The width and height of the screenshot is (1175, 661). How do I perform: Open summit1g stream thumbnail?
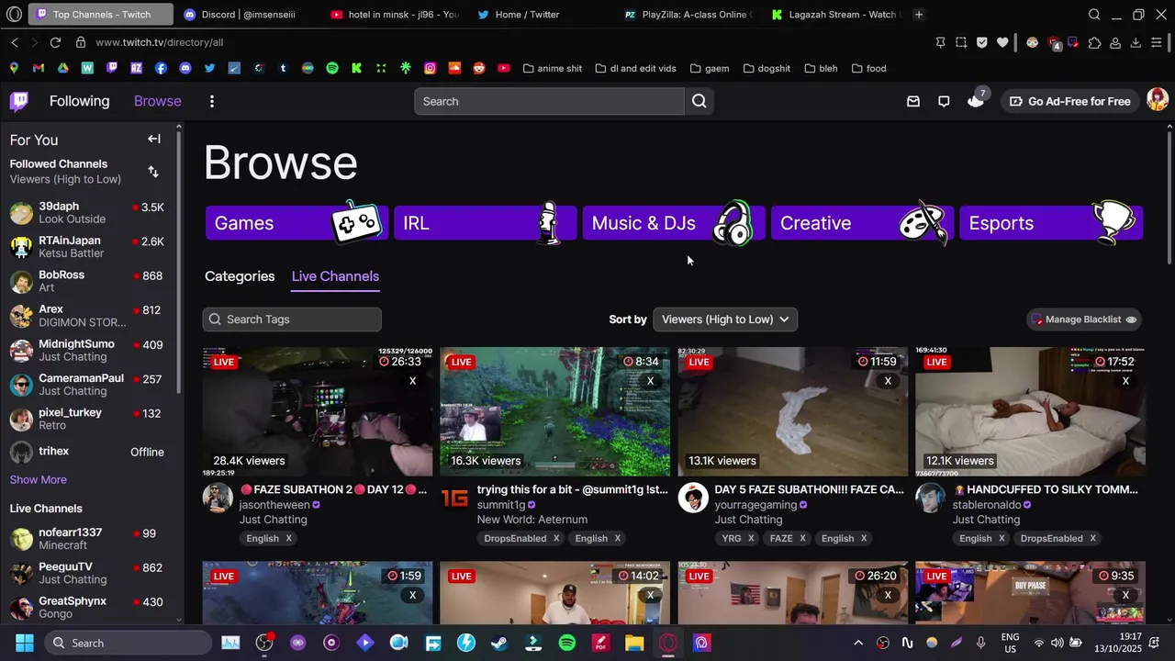coord(554,411)
